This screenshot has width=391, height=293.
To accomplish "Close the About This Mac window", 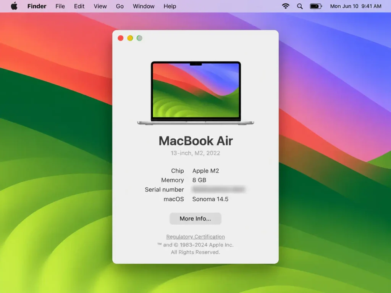I will pyautogui.click(x=121, y=38).
